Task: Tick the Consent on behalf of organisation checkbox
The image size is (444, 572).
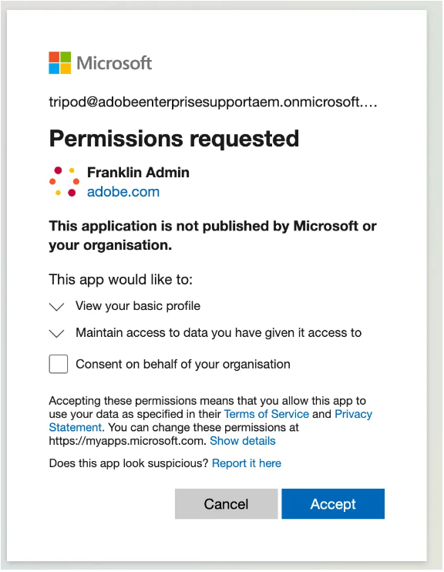Action: (59, 364)
